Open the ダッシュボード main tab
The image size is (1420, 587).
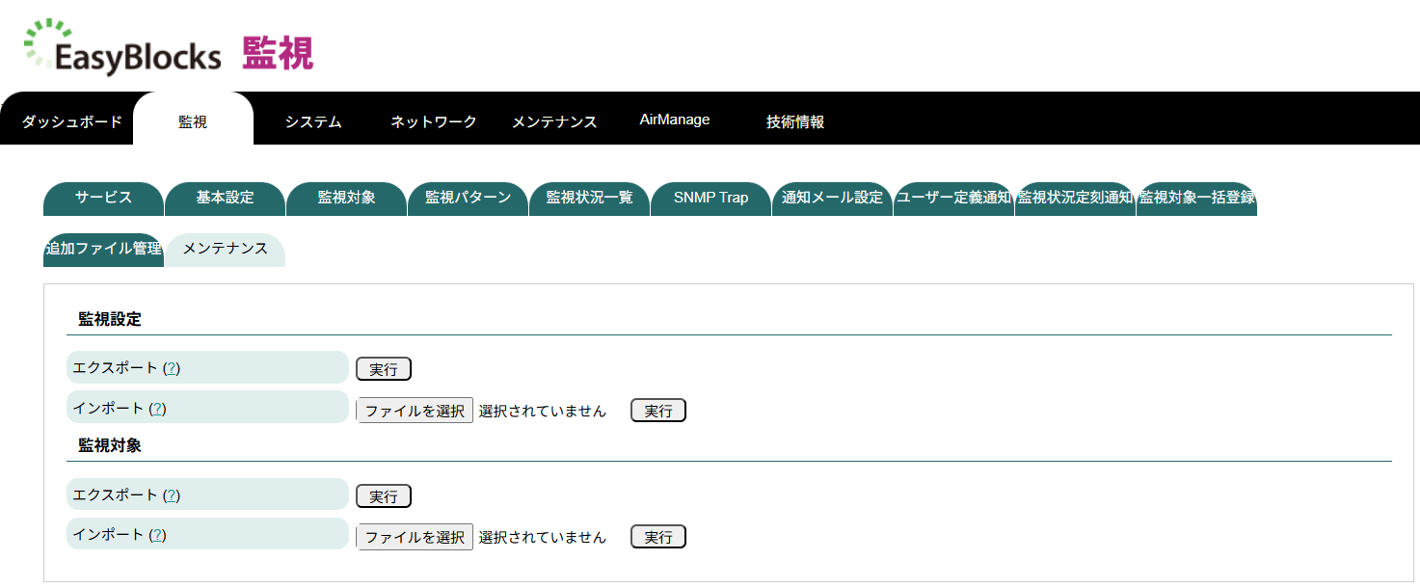(72, 121)
